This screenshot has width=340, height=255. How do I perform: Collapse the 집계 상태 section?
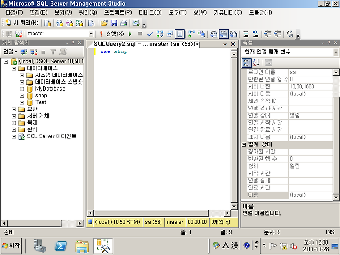(x=244, y=144)
